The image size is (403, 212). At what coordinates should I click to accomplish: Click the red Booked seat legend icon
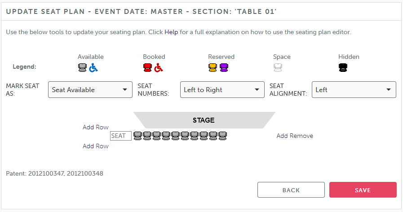pyautogui.click(x=147, y=67)
